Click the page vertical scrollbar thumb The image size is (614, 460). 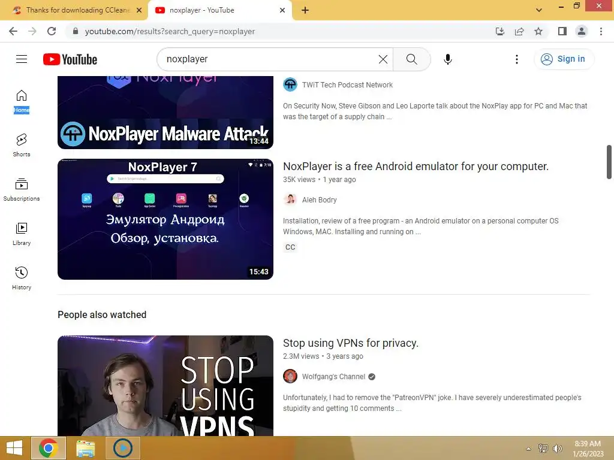[x=609, y=162]
